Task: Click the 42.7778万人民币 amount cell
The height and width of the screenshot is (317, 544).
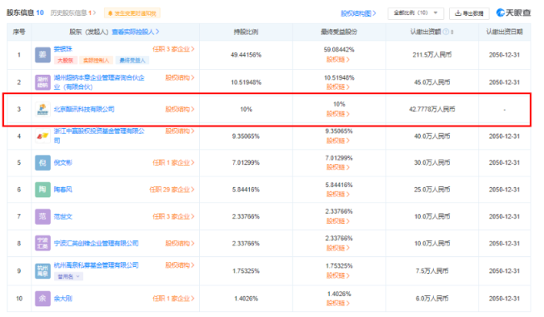Action: tap(432, 110)
